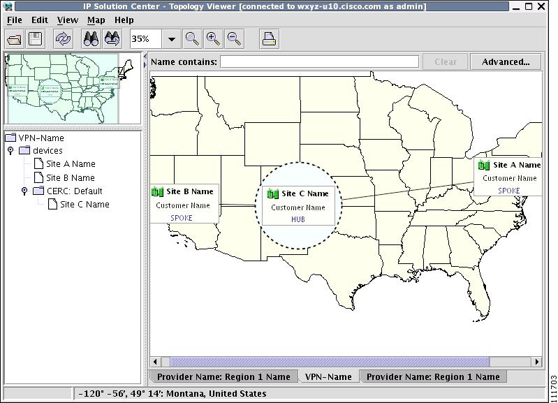Click the Advanced... button
This screenshot has height=403, width=558.
tap(506, 62)
